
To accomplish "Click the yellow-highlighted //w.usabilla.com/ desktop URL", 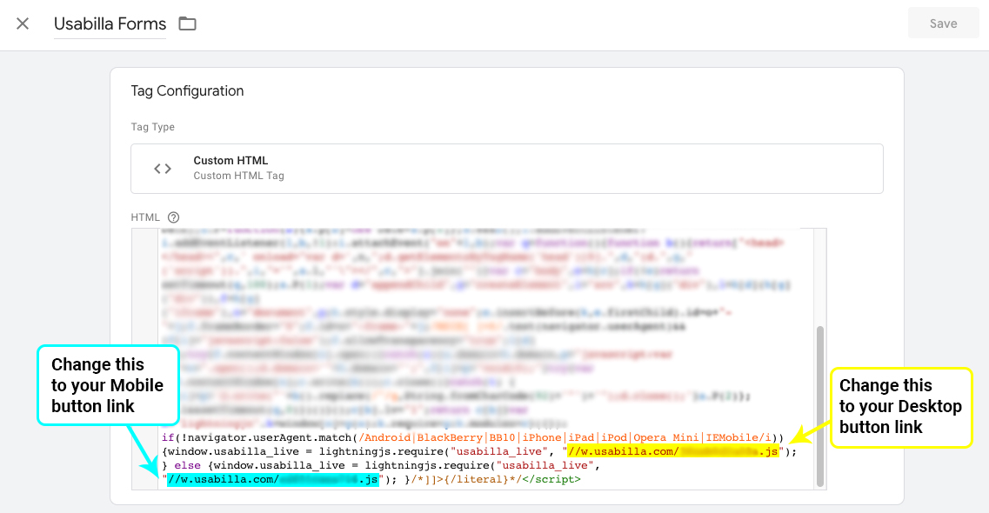I will pyautogui.click(x=673, y=451).
